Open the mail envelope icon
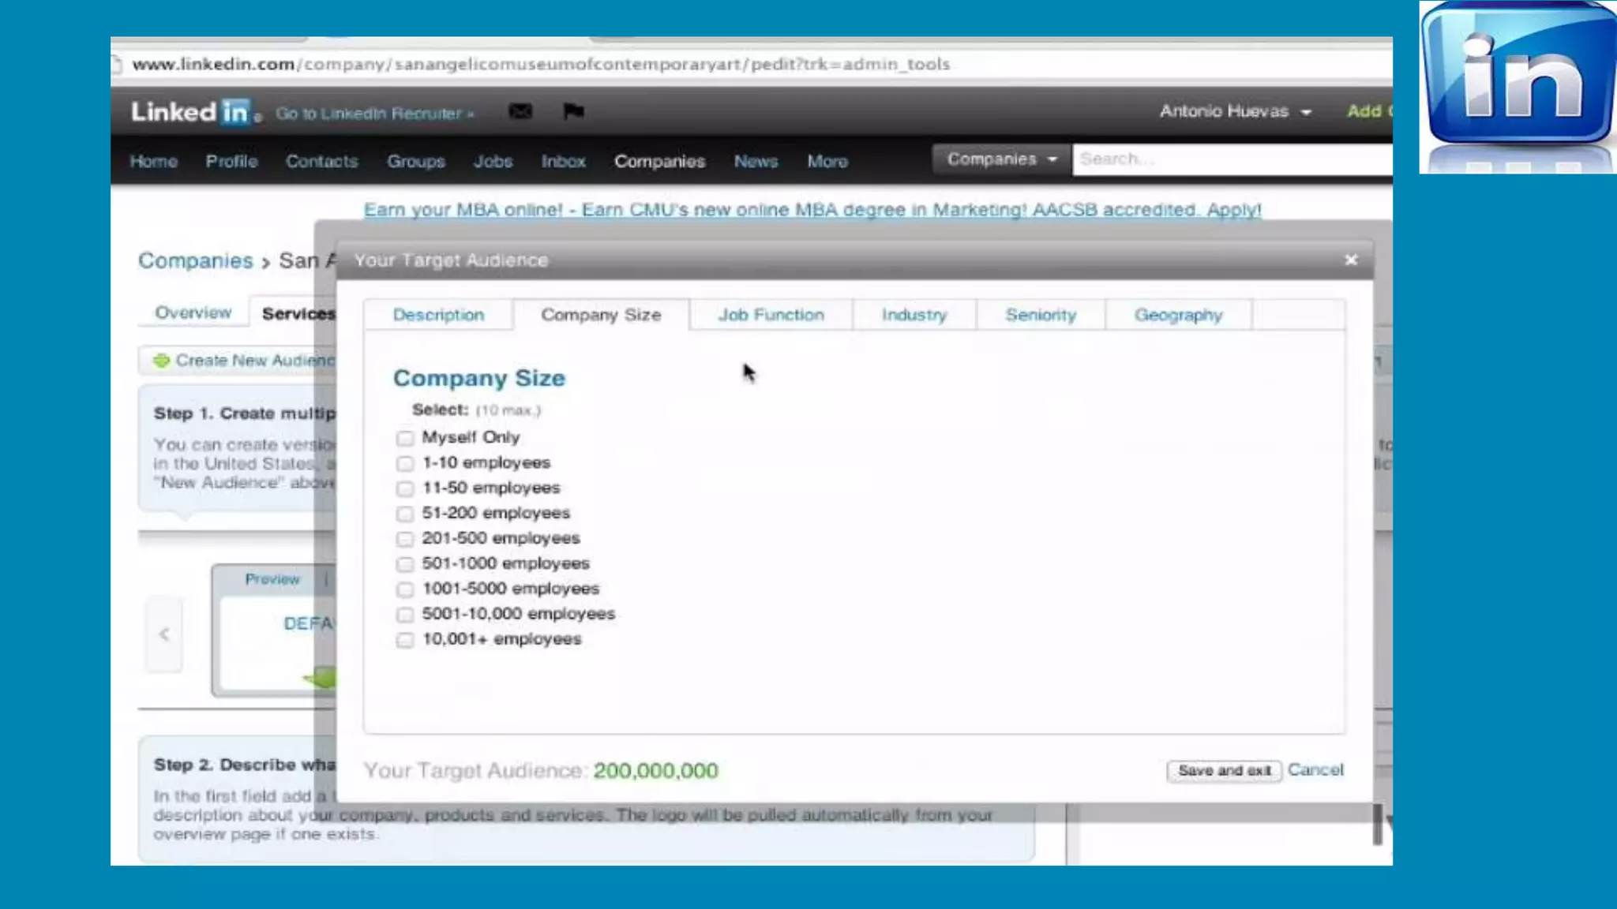The image size is (1617, 909). (x=520, y=111)
